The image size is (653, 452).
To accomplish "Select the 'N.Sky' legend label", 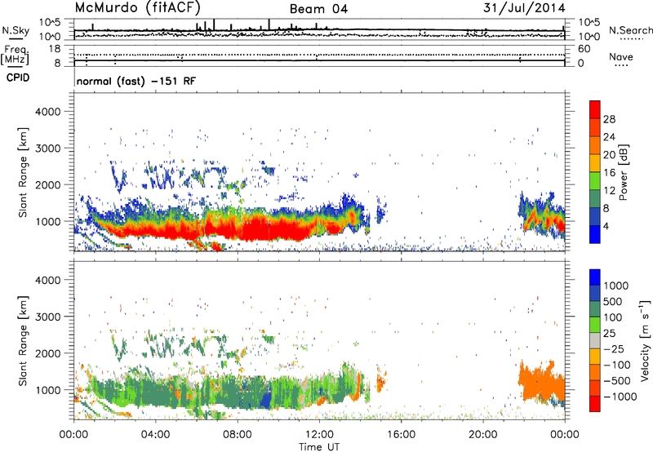I will coord(16,30).
